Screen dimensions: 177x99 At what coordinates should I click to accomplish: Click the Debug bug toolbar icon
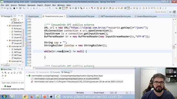tap(71, 8)
